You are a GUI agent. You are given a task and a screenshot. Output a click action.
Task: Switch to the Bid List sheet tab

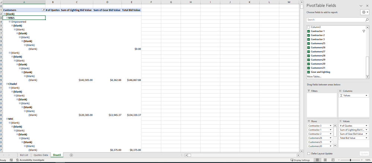coord(24,155)
